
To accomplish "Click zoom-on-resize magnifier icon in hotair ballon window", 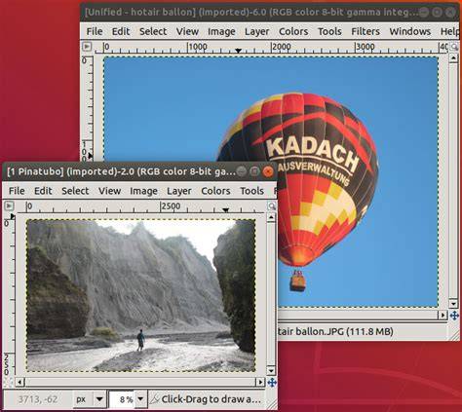I will (x=454, y=47).
